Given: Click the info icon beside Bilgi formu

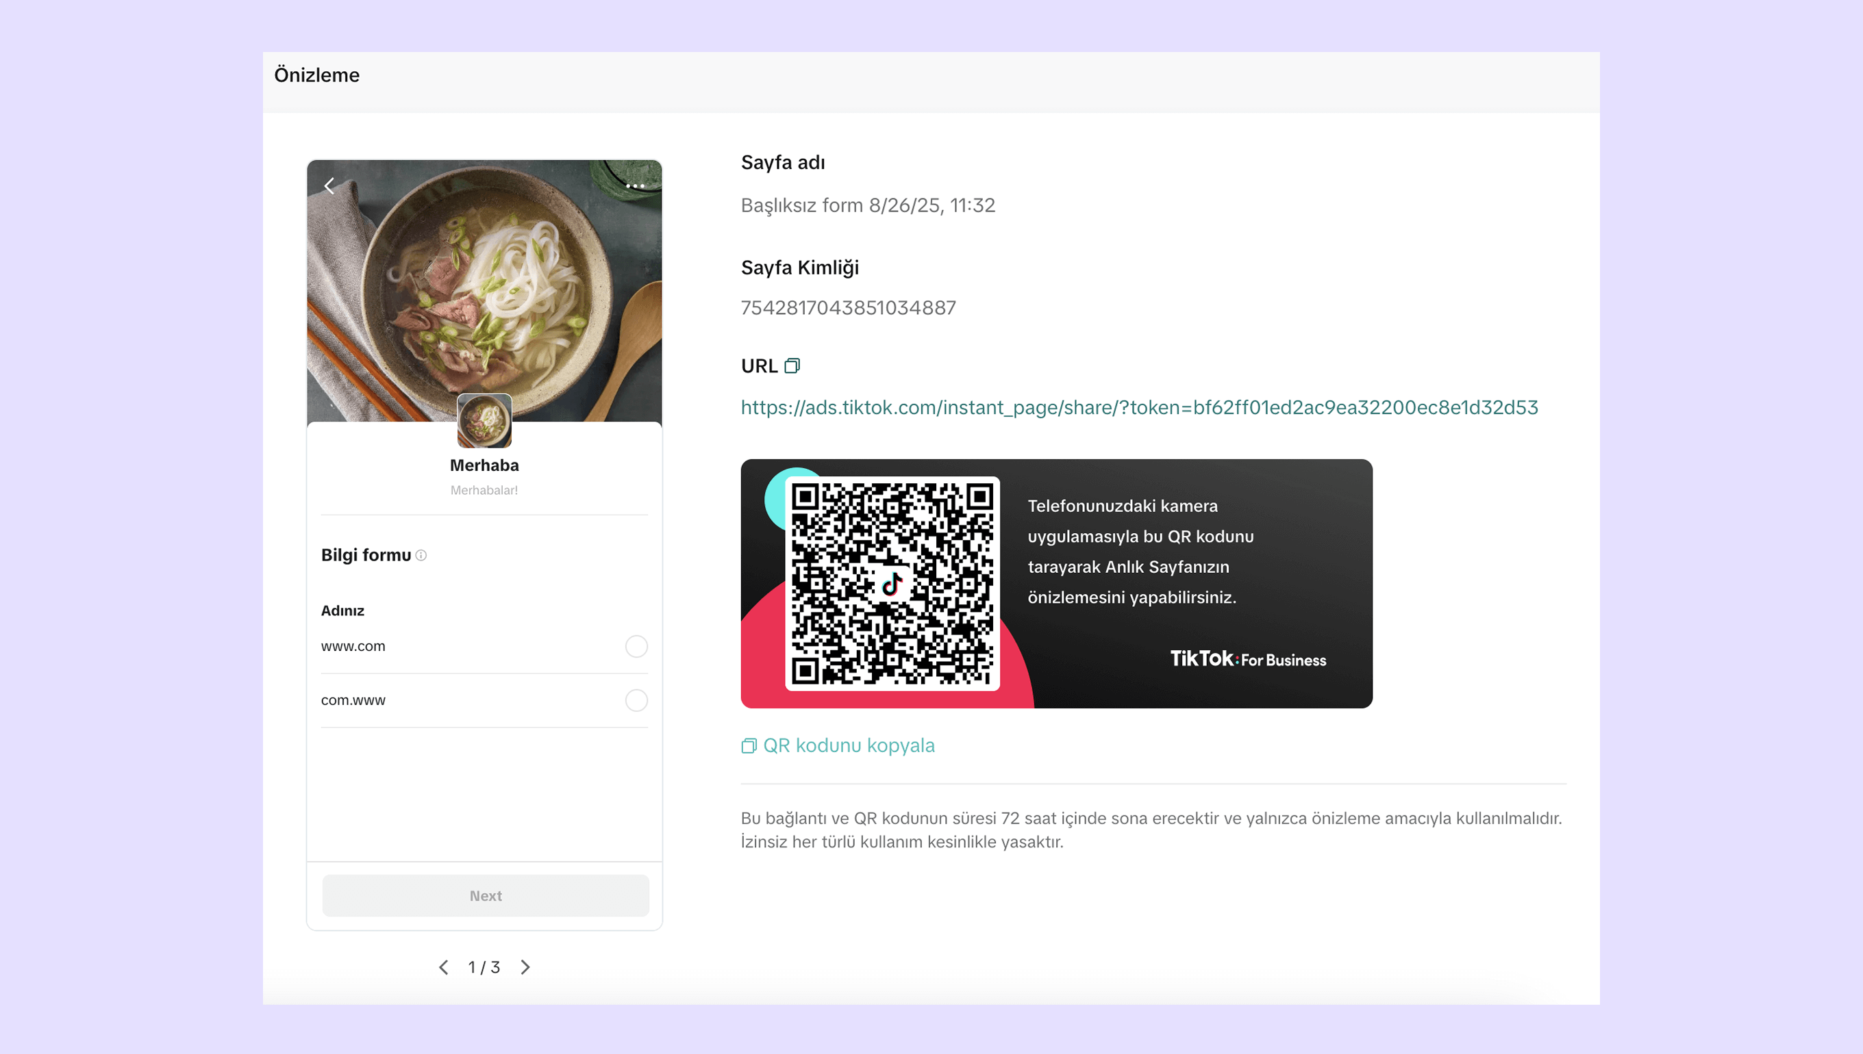Looking at the screenshot, I should [x=421, y=555].
